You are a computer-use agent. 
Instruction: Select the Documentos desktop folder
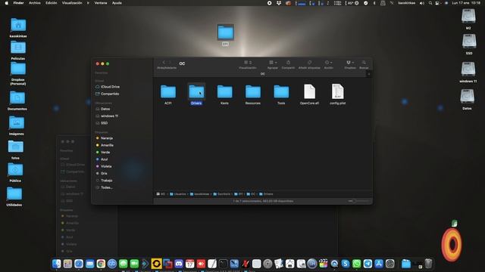pyautogui.click(x=17, y=98)
